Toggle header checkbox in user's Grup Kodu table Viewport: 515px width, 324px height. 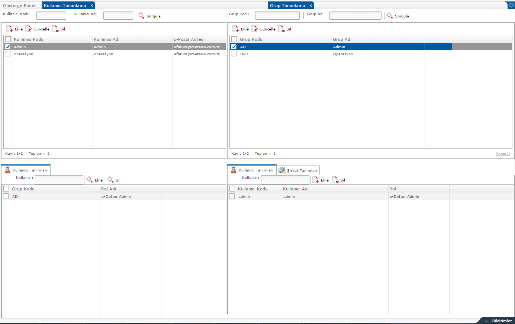click(x=6, y=189)
